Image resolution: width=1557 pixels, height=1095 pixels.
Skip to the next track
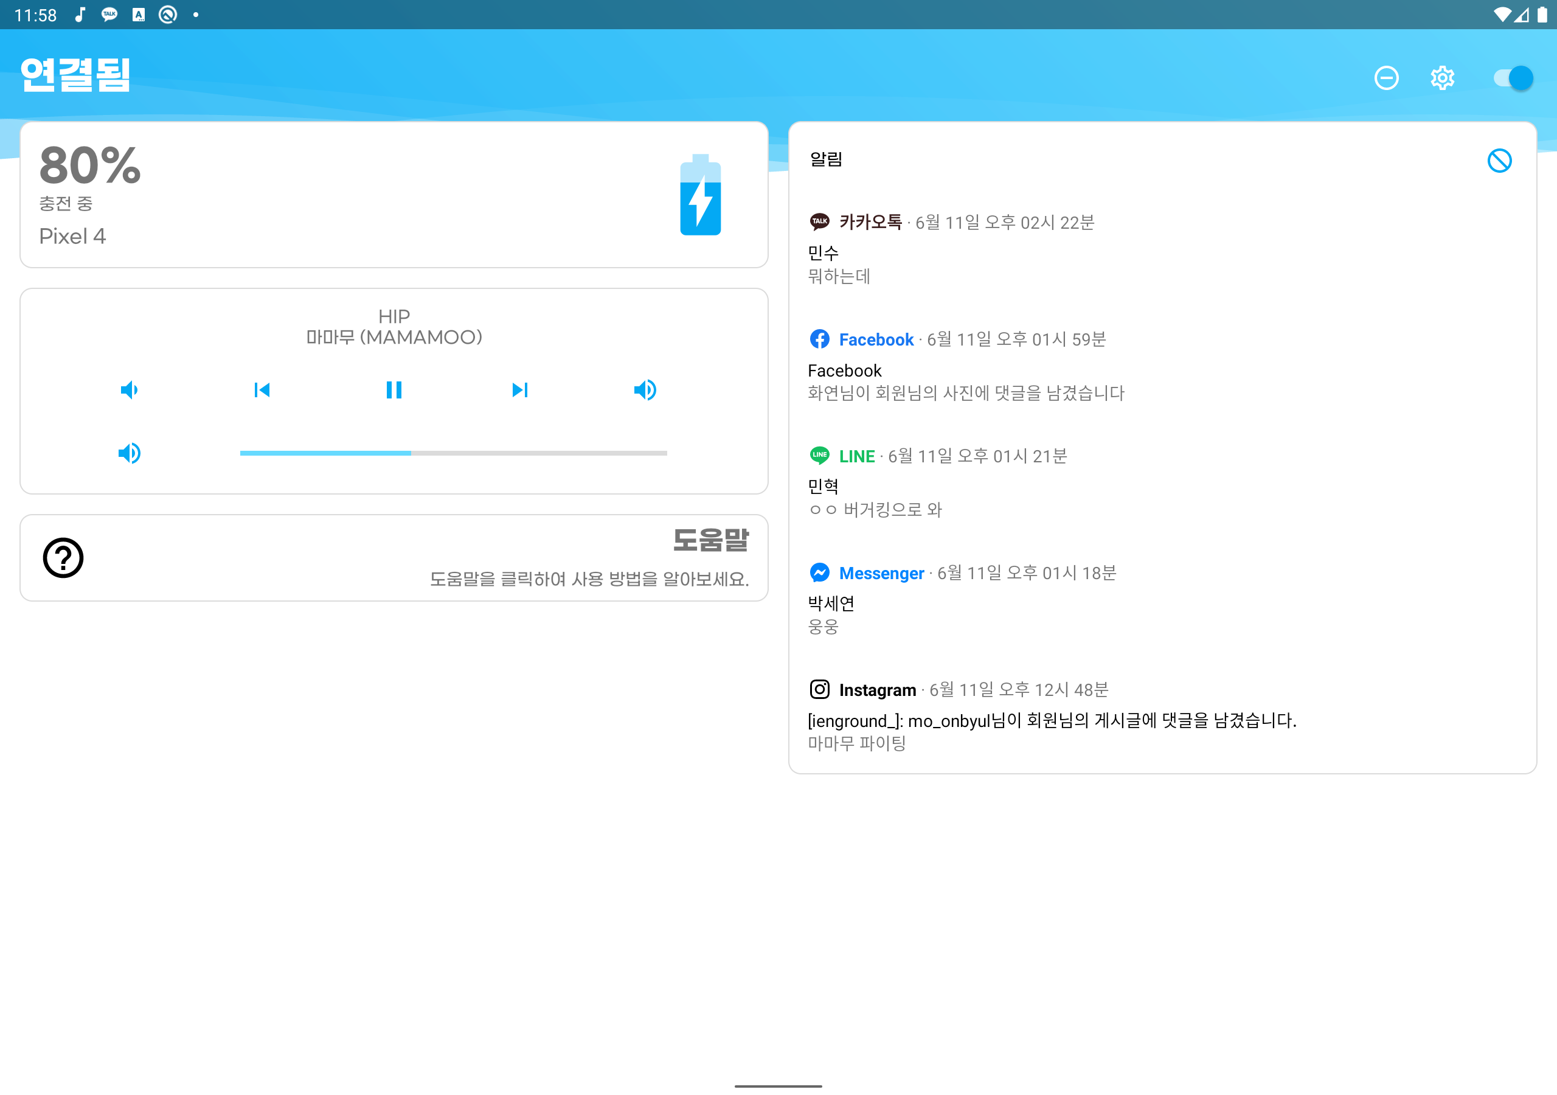(x=519, y=390)
